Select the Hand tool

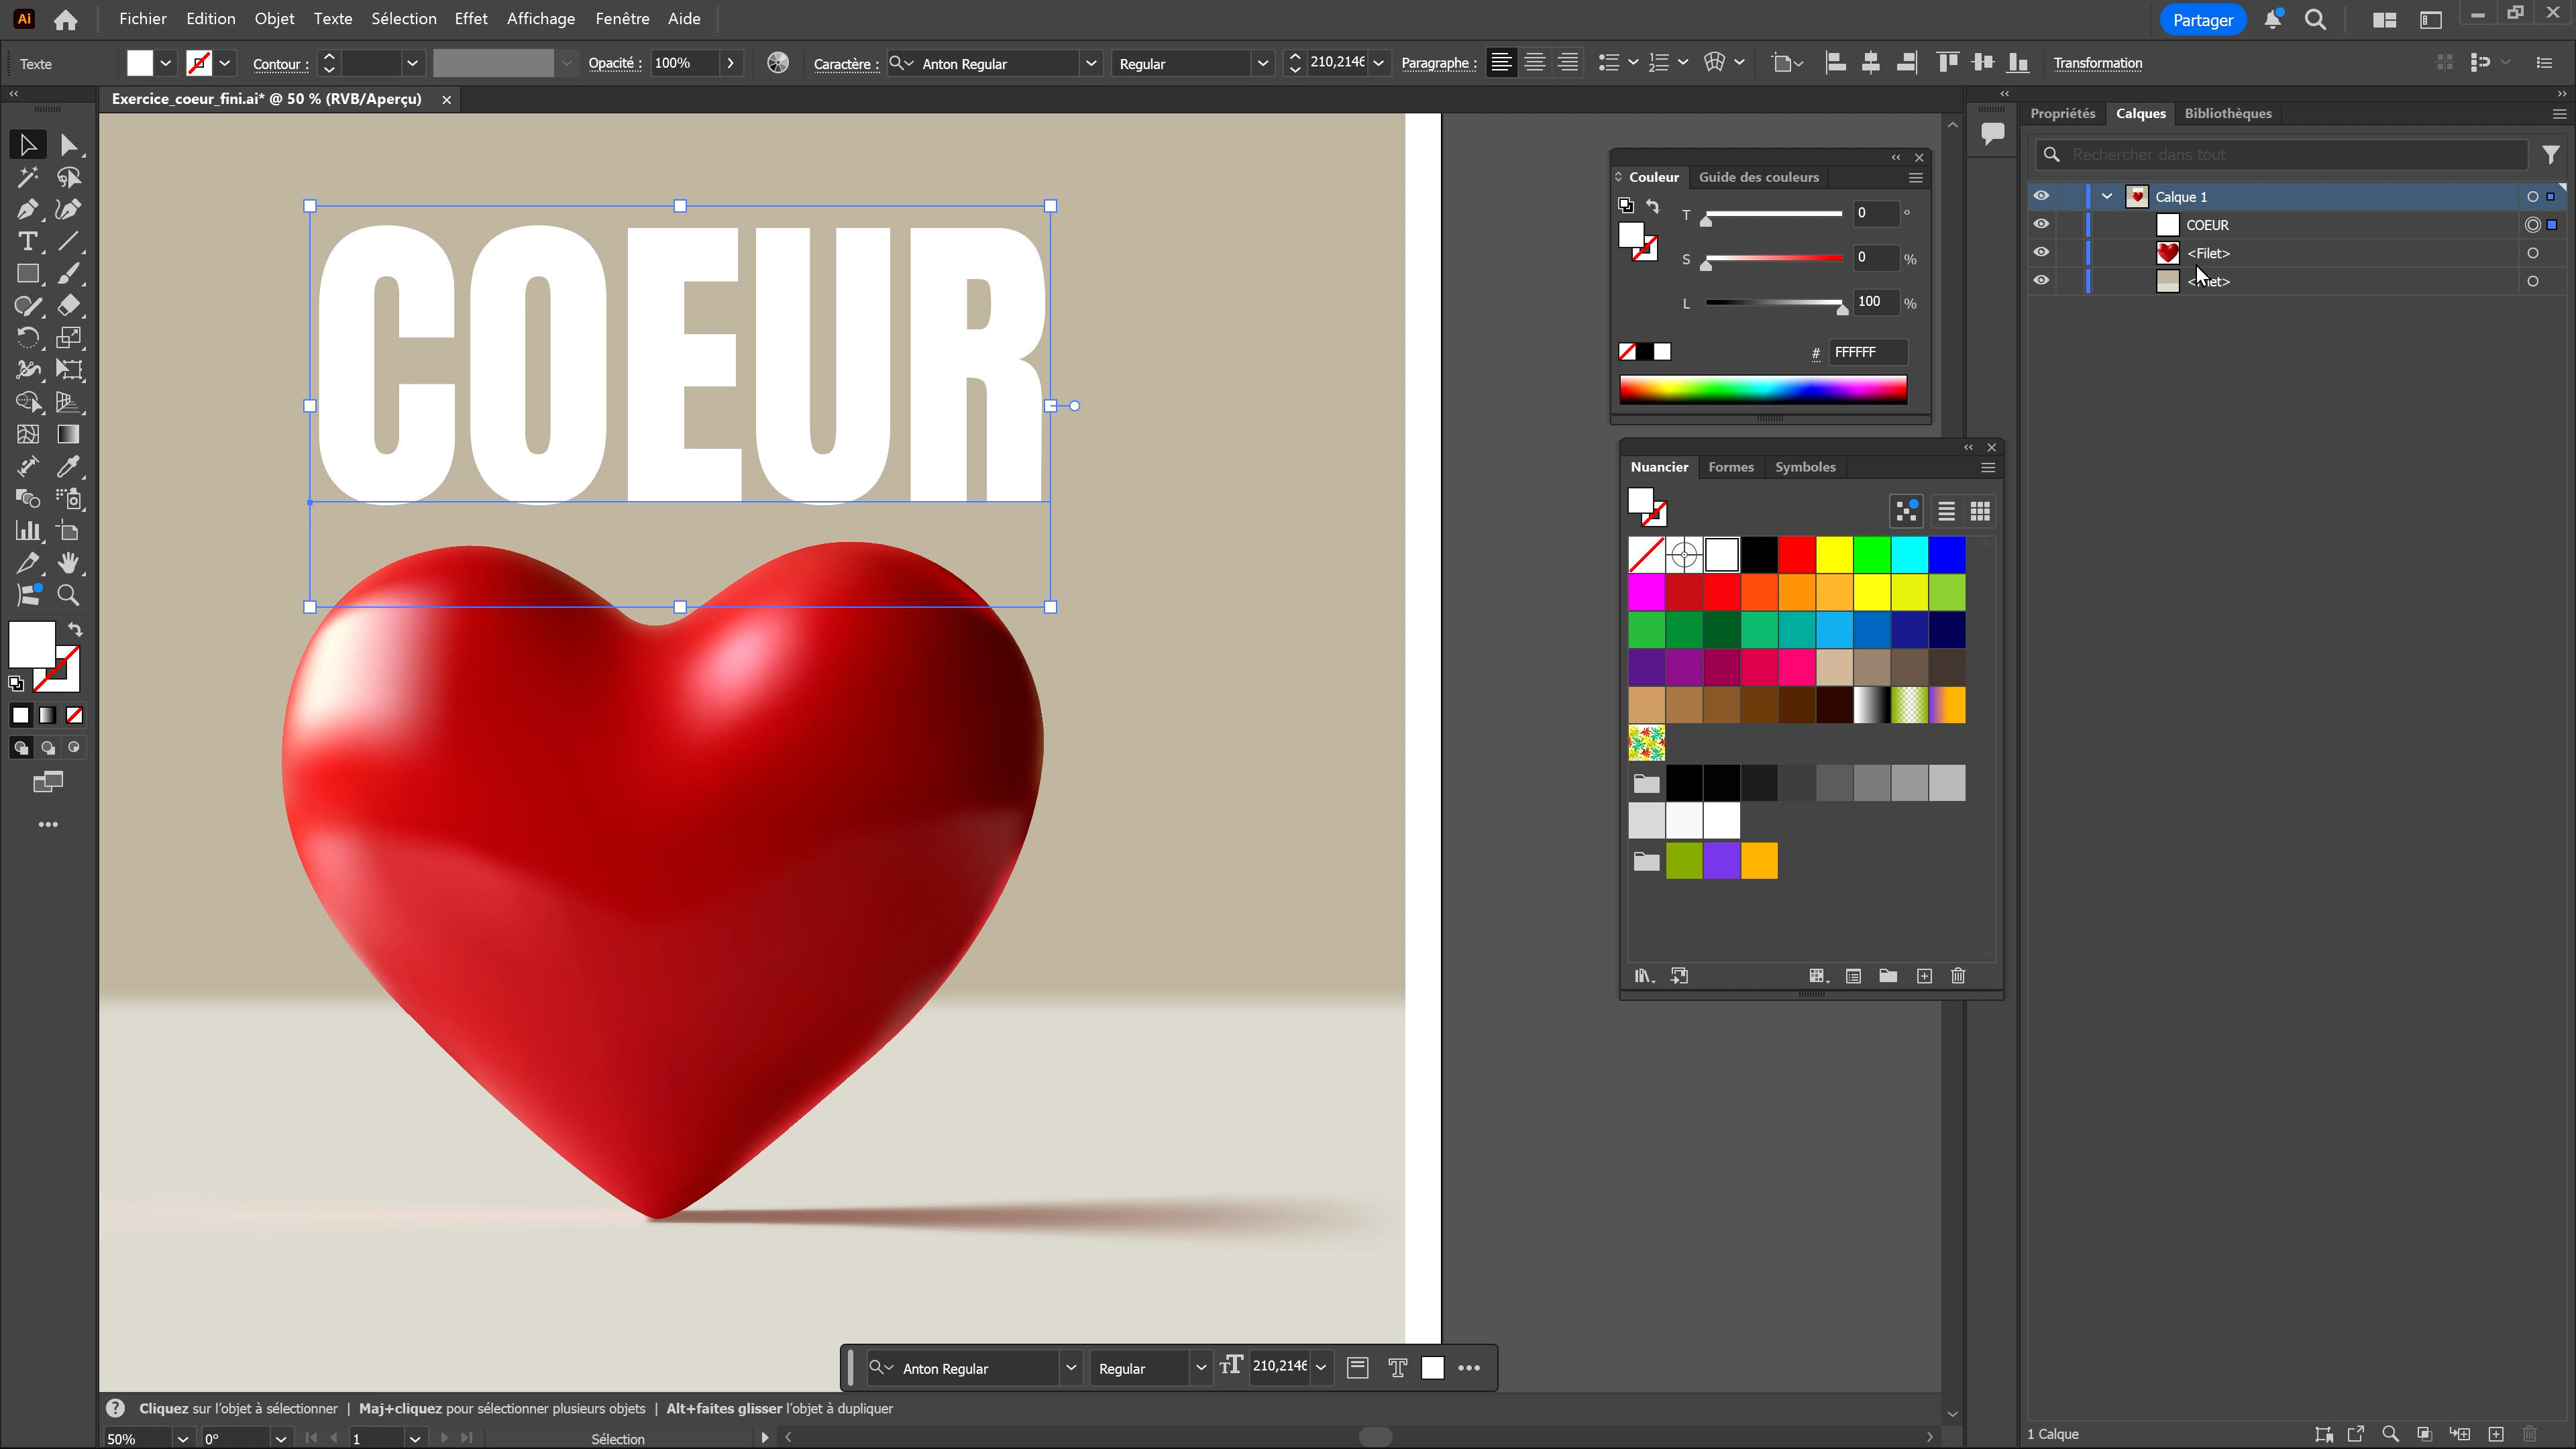(68, 562)
